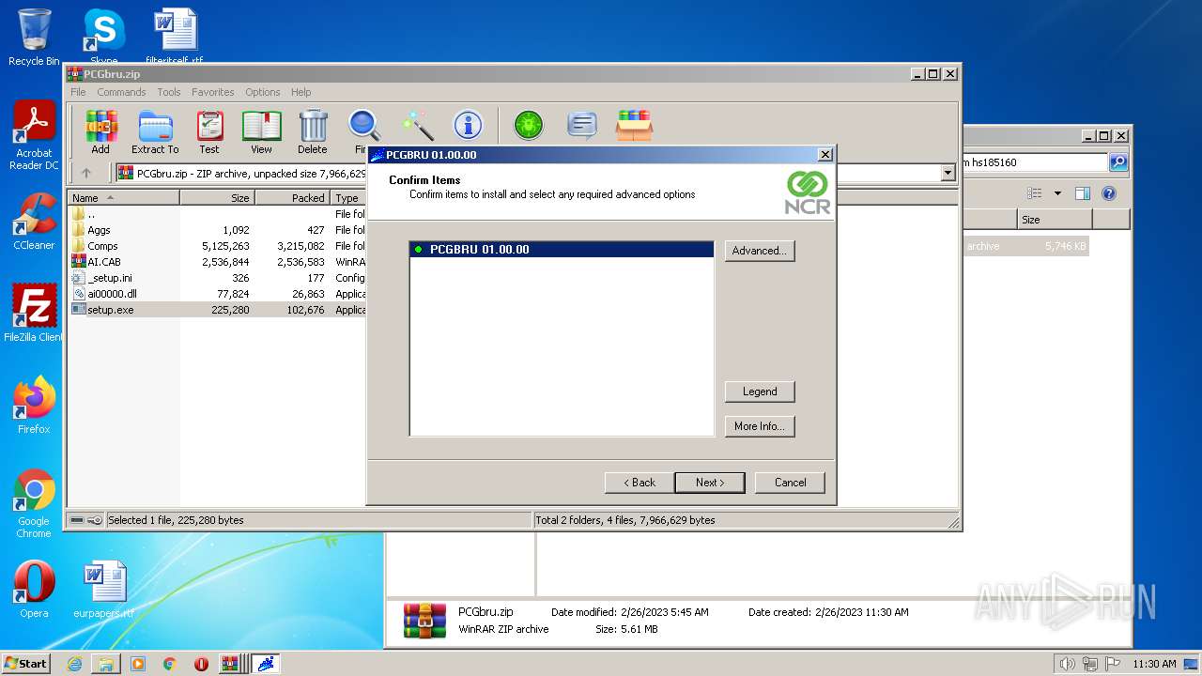
Task: Select the parent folder '..' row
Action: pyautogui.click(x=217, y=214)
